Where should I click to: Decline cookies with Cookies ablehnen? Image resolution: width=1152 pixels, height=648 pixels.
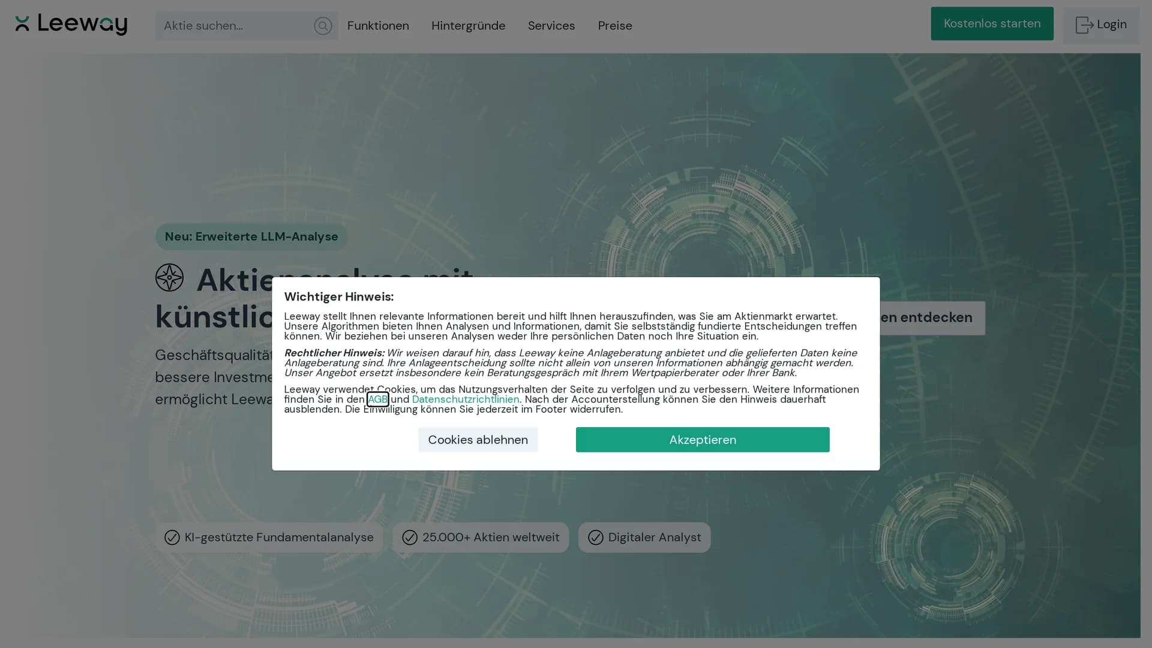tap(478, 440)
